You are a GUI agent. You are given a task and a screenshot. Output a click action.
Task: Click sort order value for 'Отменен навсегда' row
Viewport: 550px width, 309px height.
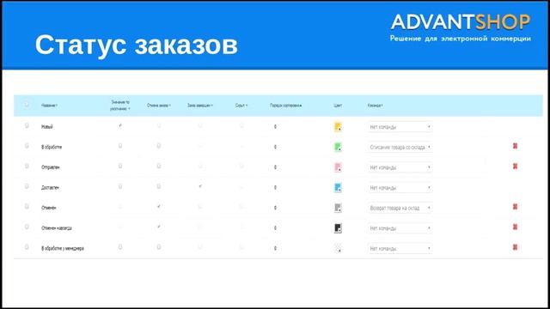point(275,228)
